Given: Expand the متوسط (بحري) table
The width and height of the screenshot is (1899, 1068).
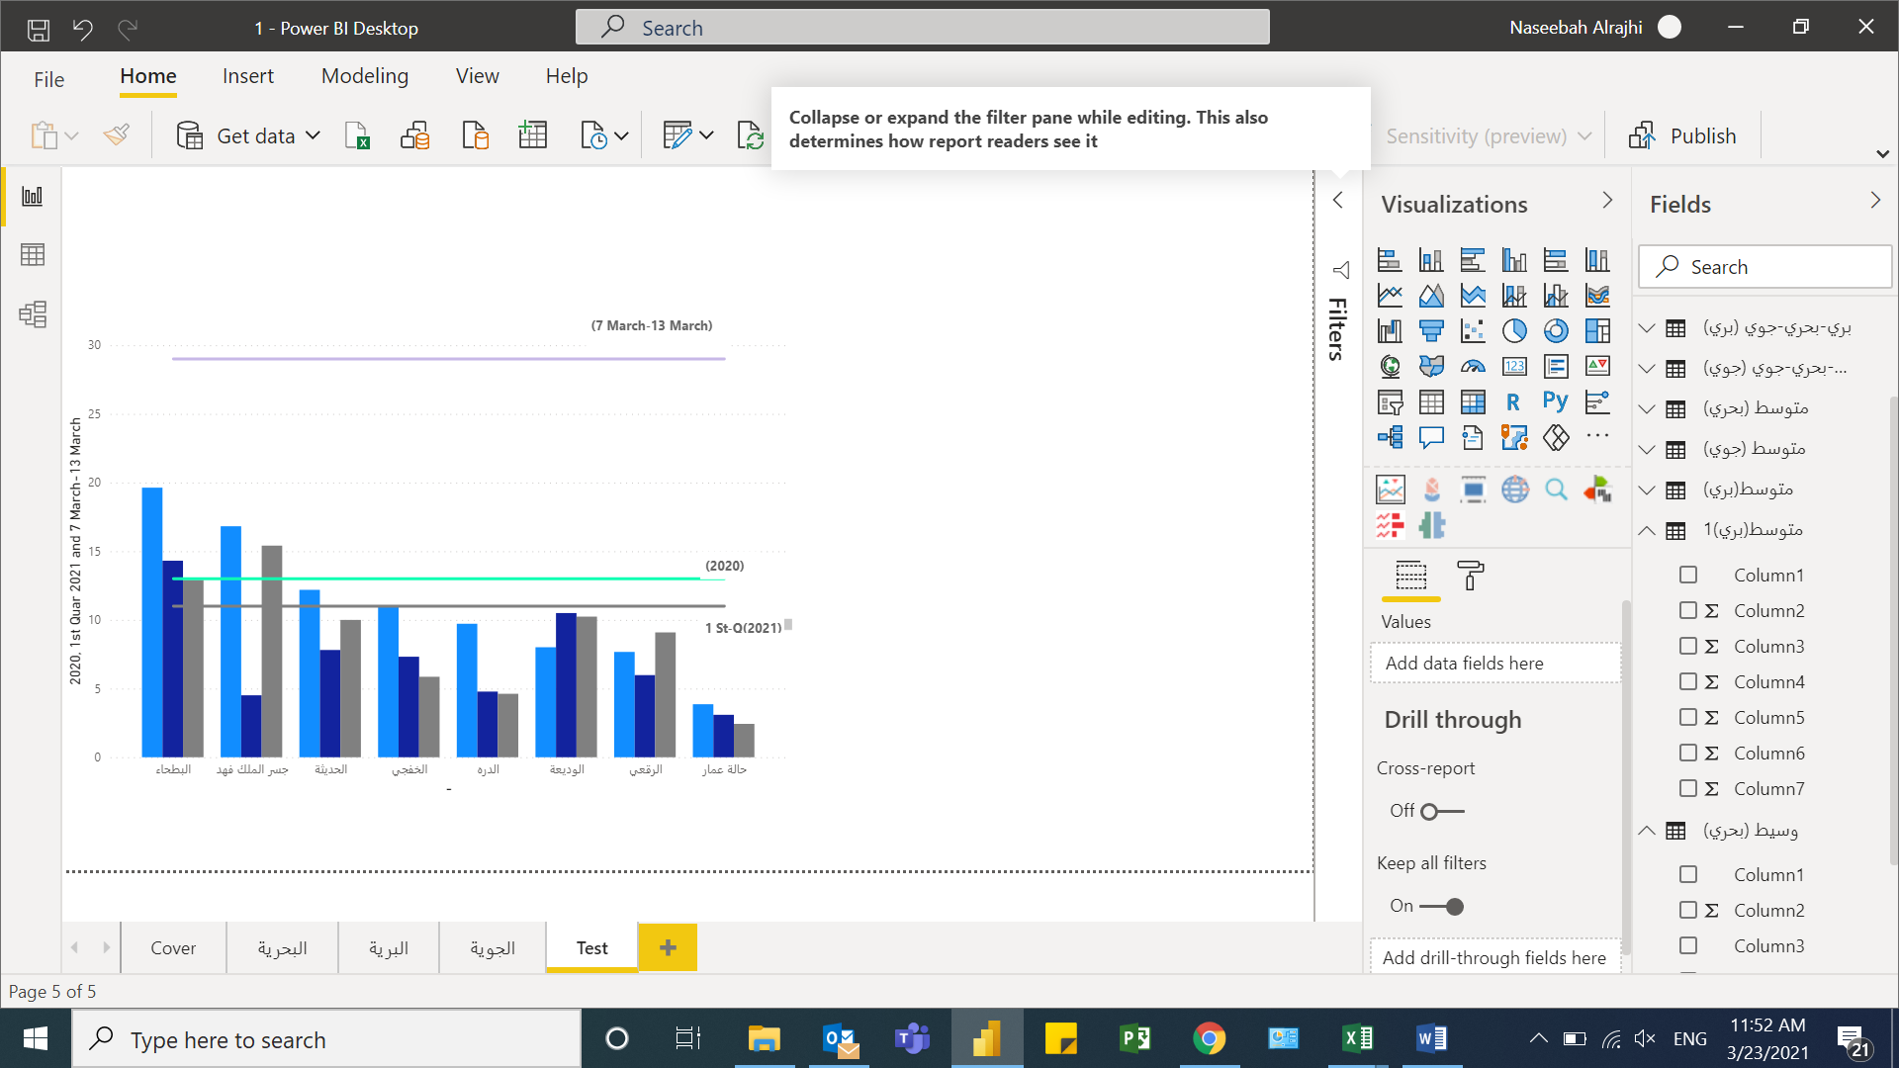Looking at the screenshot, I should pyautogui.click(x=1647, y=408).
